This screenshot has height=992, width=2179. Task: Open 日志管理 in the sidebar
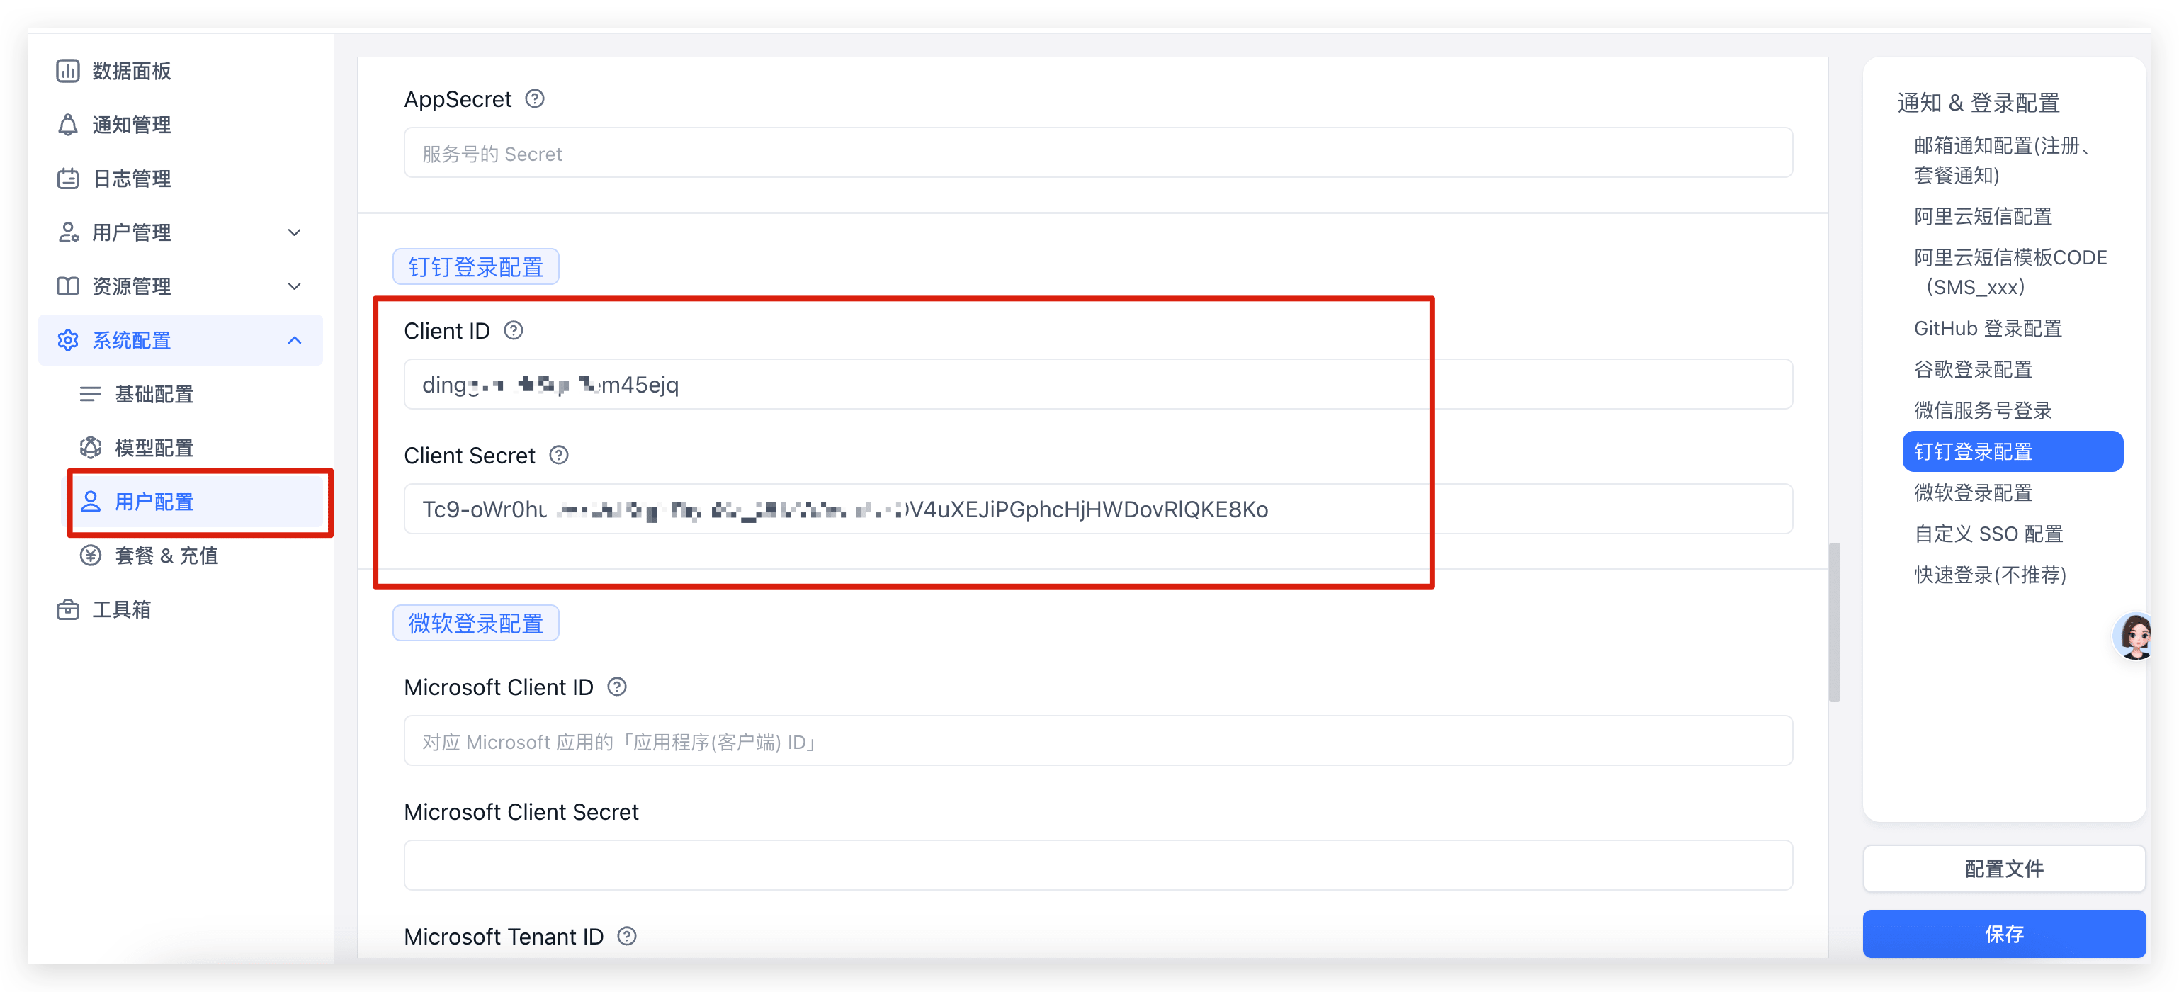pos(132,179)
